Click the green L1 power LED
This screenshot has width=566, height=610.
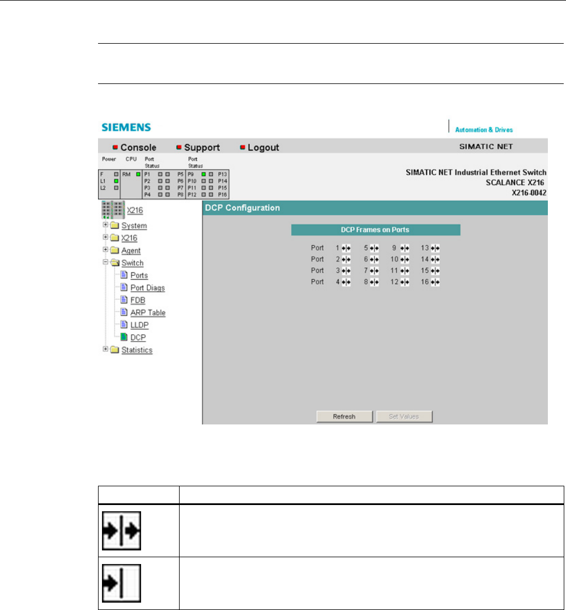[116, 181]
